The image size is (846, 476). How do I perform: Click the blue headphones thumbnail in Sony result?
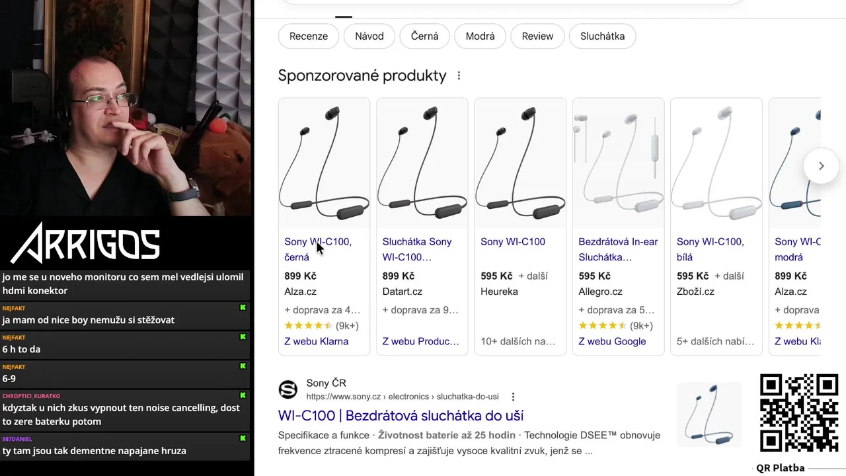[x=709, y=415]
